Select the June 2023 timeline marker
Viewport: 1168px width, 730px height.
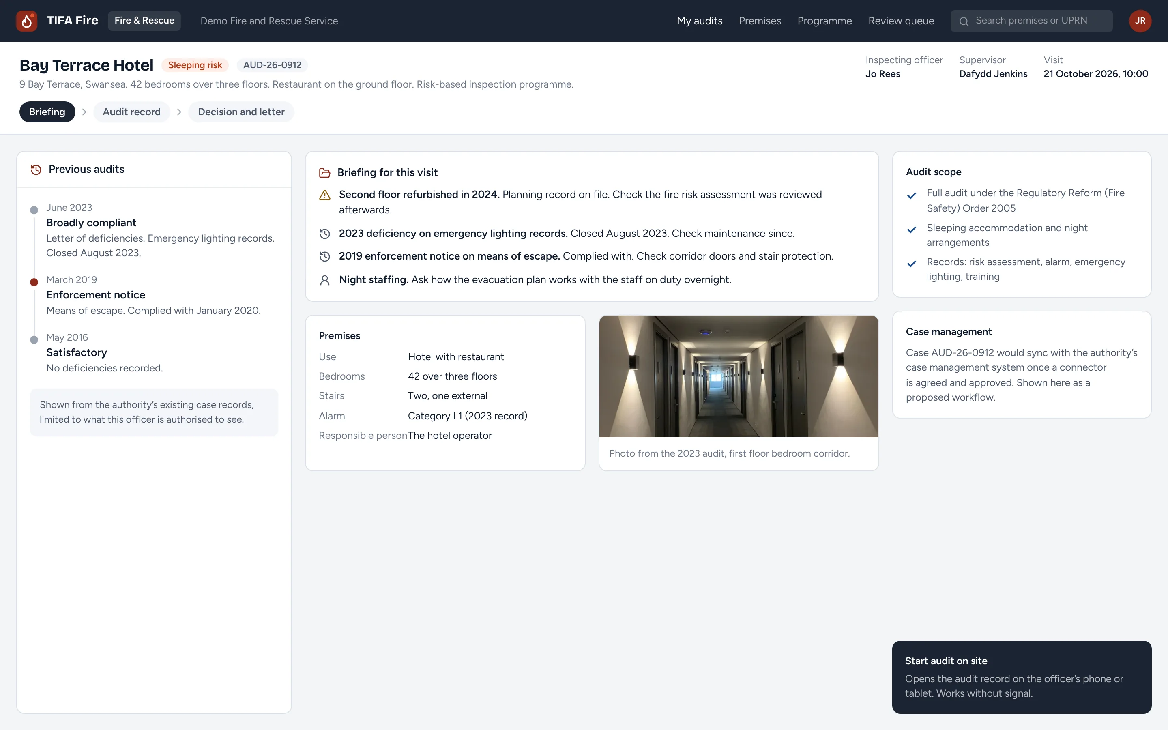pos(34,210)
